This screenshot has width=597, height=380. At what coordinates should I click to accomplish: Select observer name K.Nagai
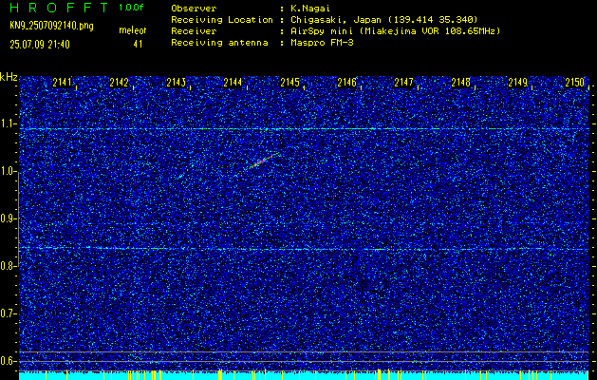click(310, 9)
